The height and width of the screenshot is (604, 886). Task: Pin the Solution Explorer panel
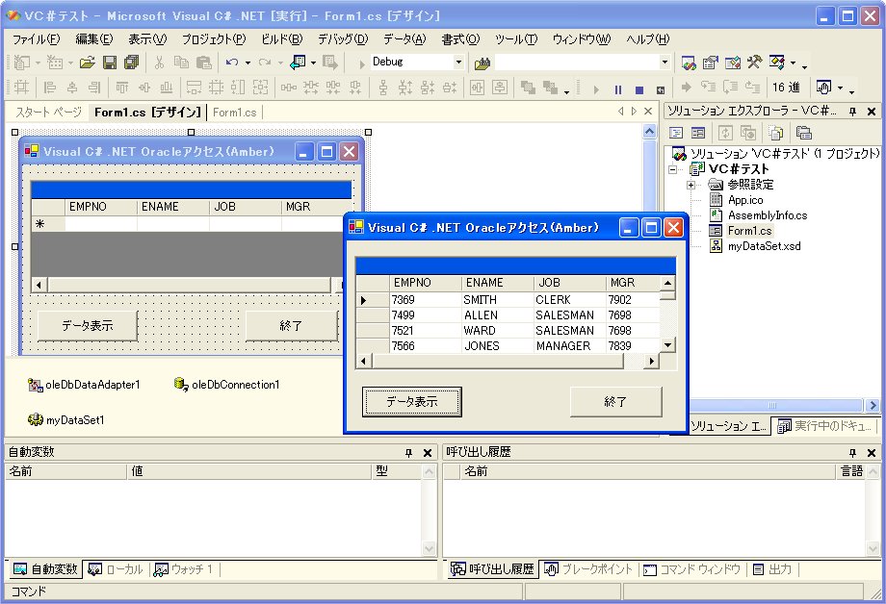coord(852,112)
